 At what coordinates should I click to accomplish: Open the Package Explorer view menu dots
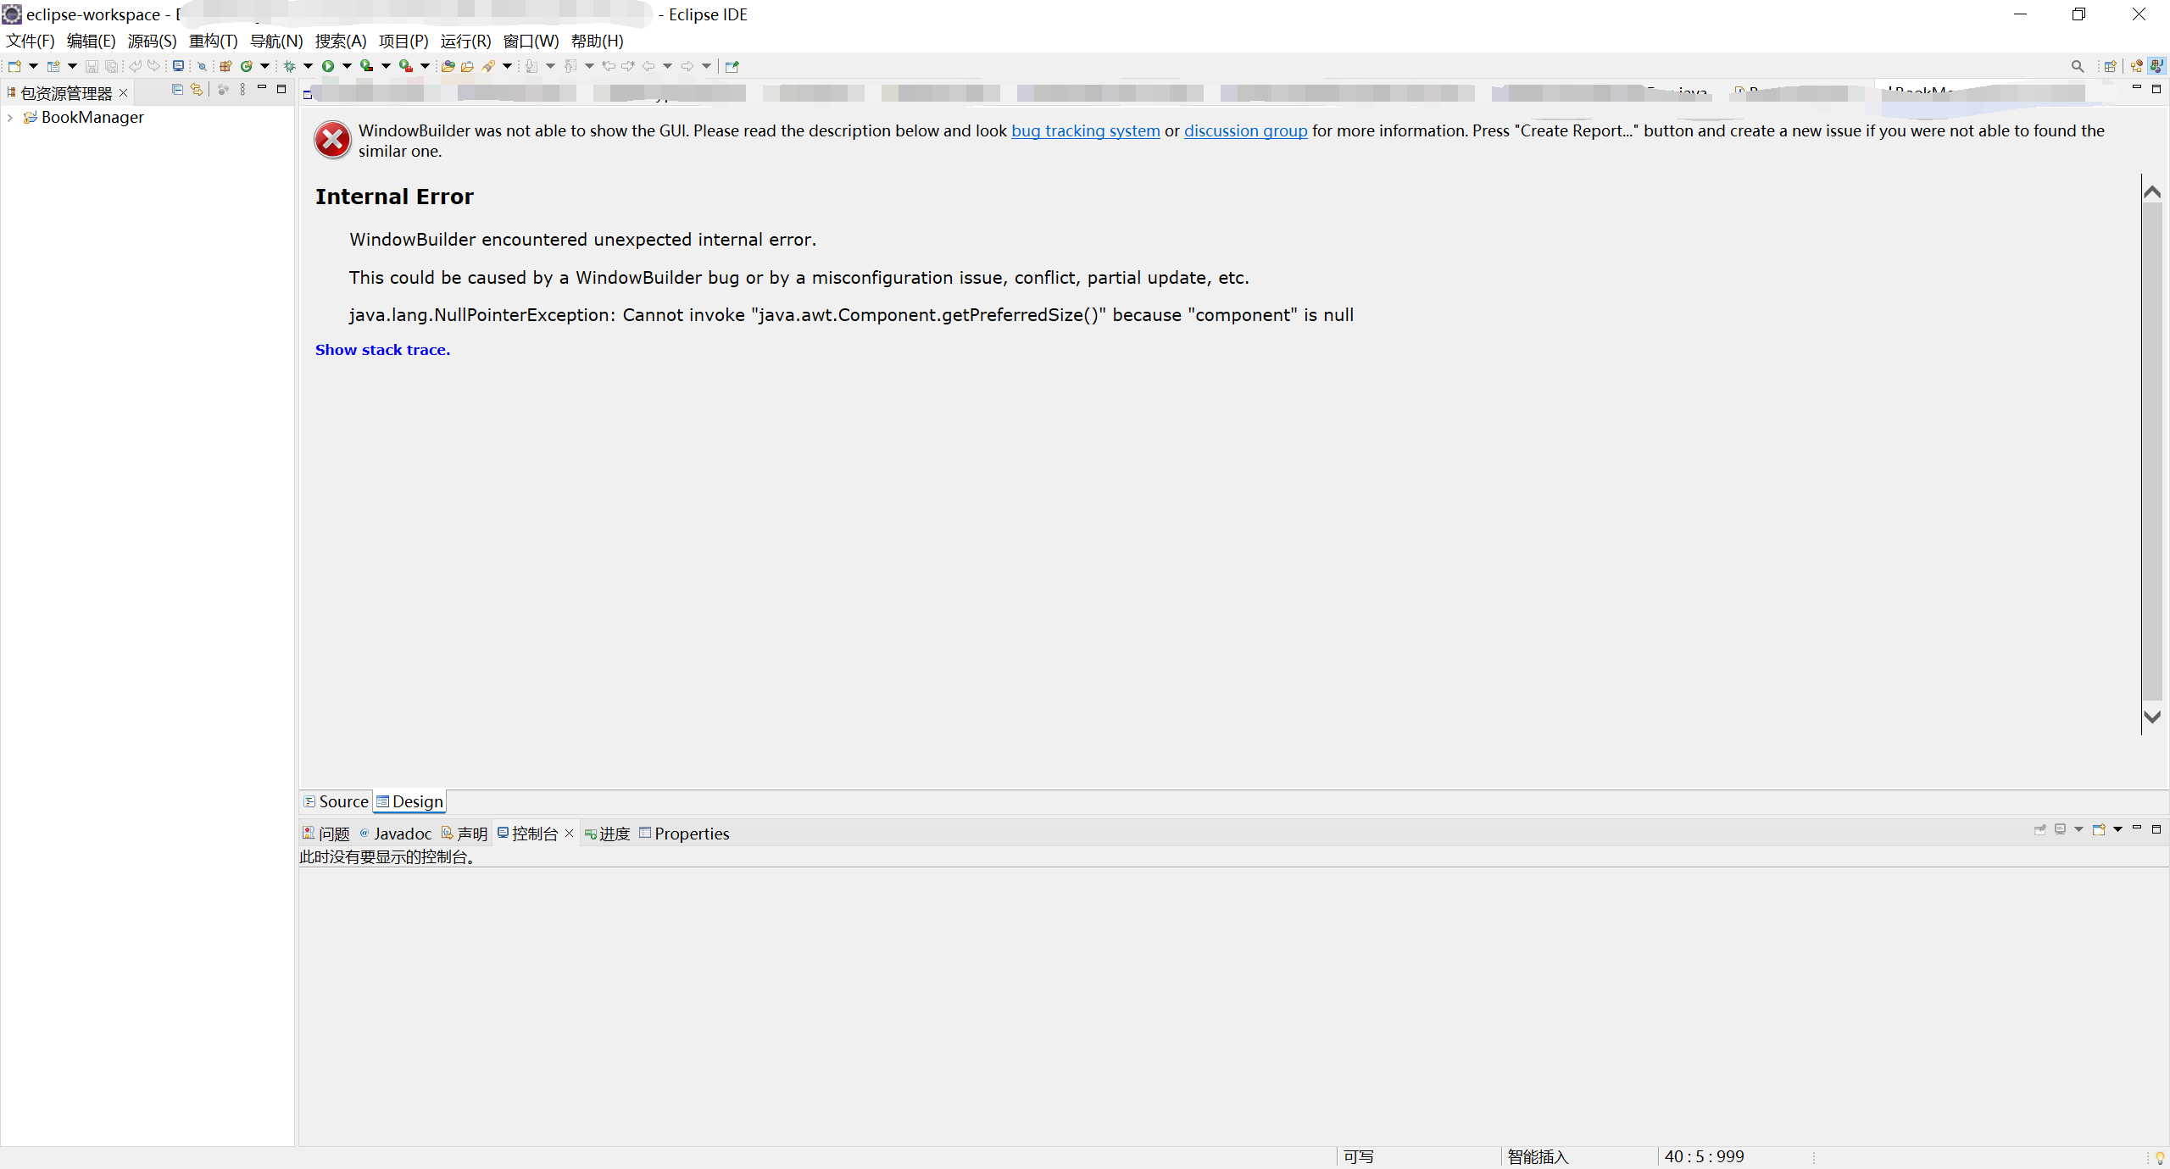[242, 89]
